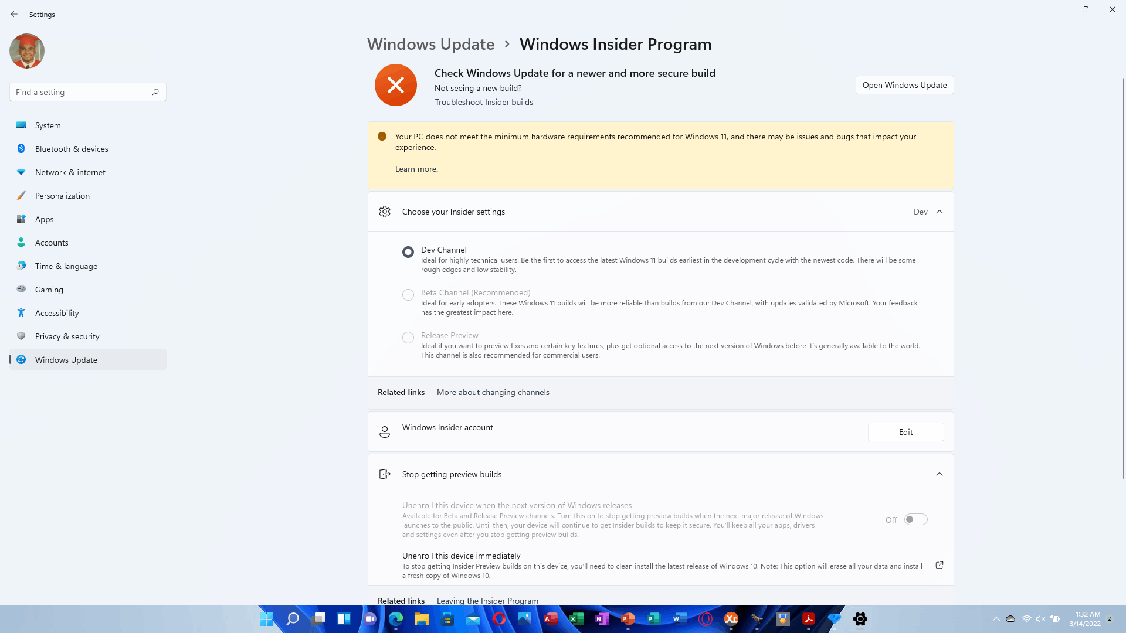Click the Wi-Fi icon in the system tray
The width and height of the screenshot is (1126, 633).
pyautogui.click(x=1026, y=619)
